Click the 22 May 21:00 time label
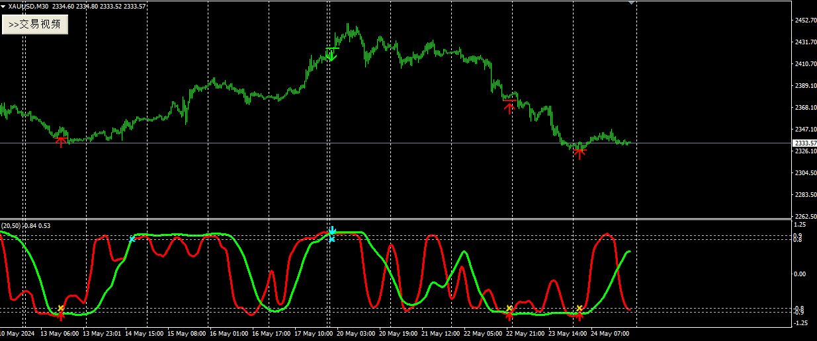The image size is (817, 341). click(x=526, y=334)
